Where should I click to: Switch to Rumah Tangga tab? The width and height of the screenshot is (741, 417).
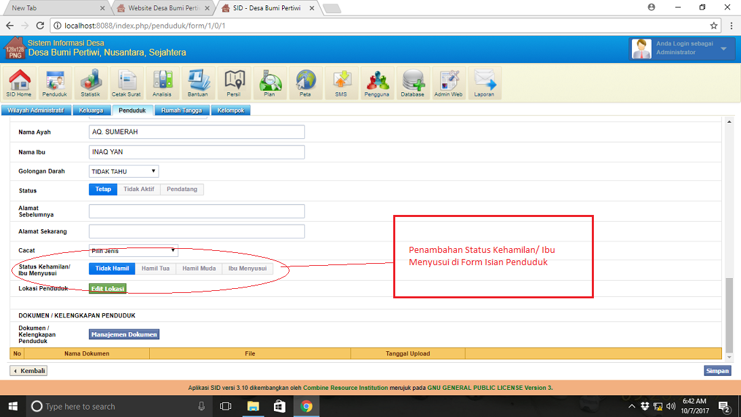pos(182,110)
